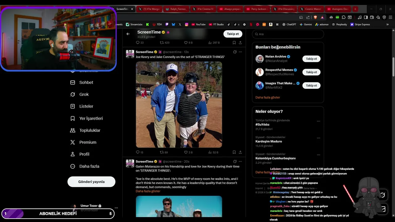View analytics of top post (297 B)

coord(214,43)
